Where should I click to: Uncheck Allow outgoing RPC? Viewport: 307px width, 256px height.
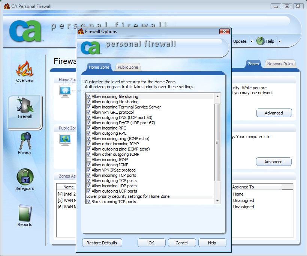point(88,133)
